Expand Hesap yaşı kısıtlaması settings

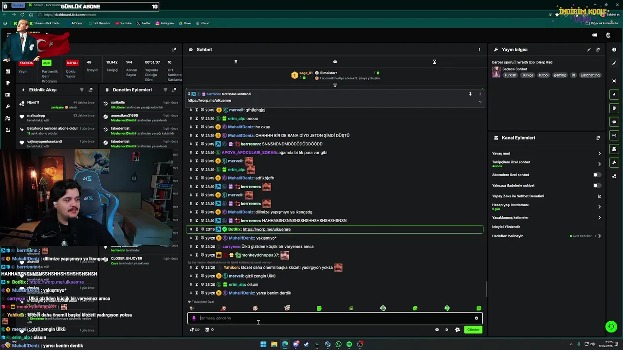[x=599, y=207]
